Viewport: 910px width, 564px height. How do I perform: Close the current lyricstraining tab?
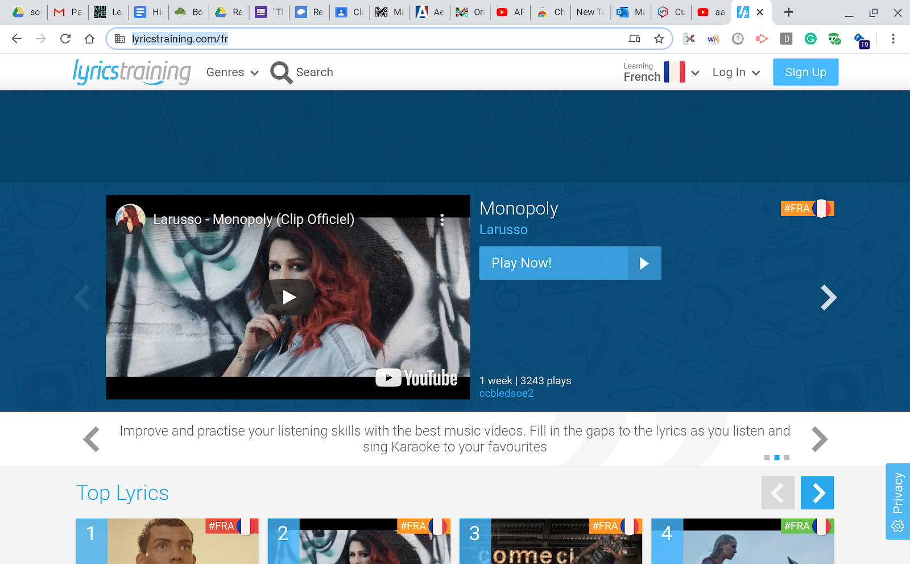tap(760, 12)
